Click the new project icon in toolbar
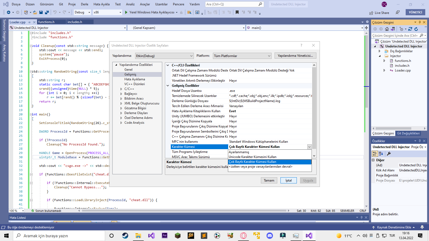 pos(26,12)
